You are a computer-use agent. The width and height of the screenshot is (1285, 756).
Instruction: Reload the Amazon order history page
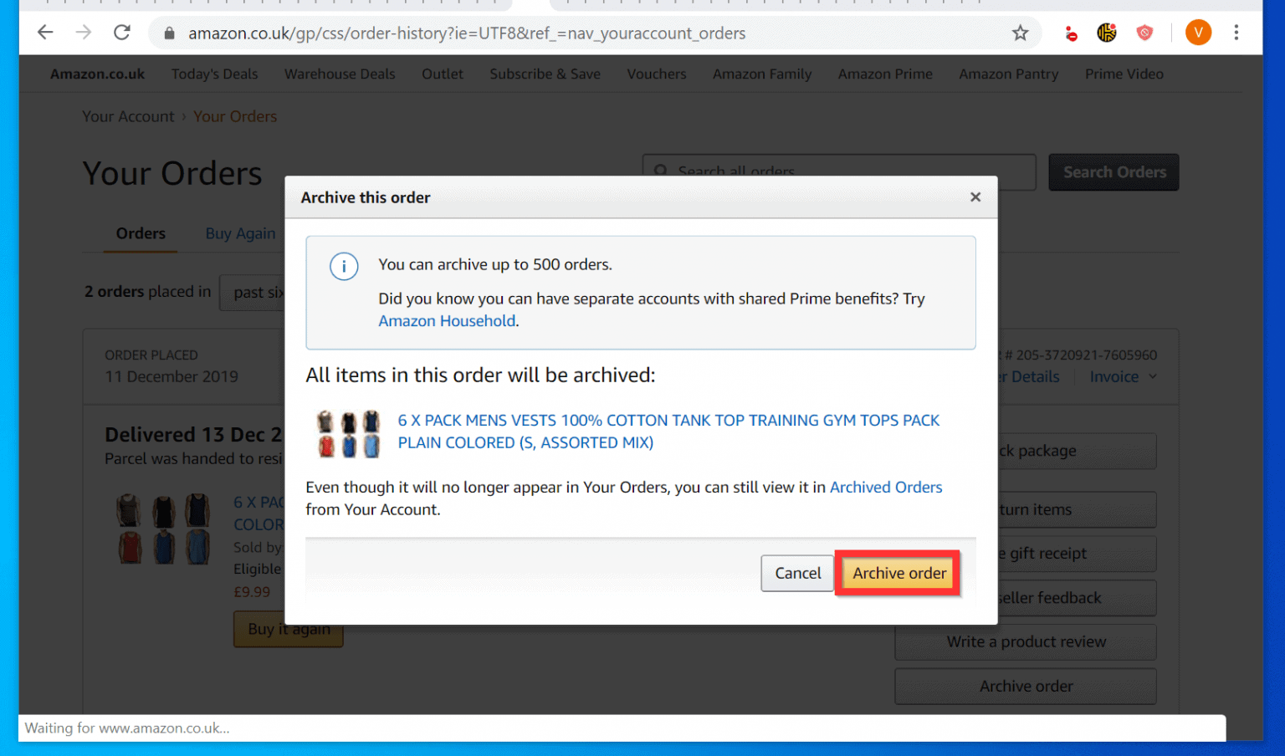[x=122, y=33]
